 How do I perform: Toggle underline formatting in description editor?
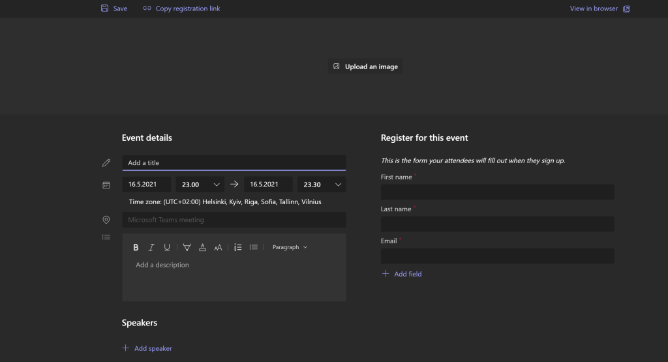point(167,247)
